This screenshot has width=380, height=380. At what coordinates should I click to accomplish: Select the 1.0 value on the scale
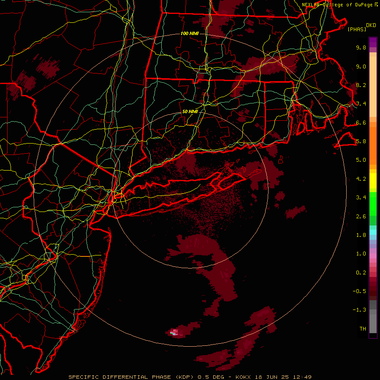coord(361,254)
